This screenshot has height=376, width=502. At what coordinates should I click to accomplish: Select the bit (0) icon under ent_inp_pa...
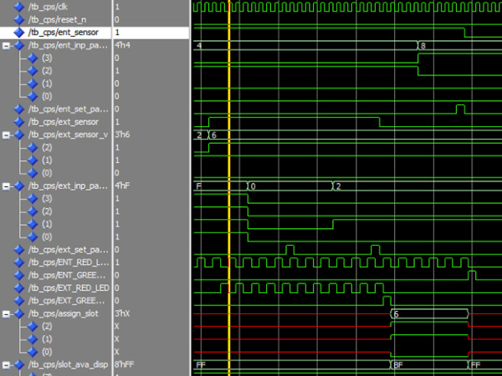[33, 96]
